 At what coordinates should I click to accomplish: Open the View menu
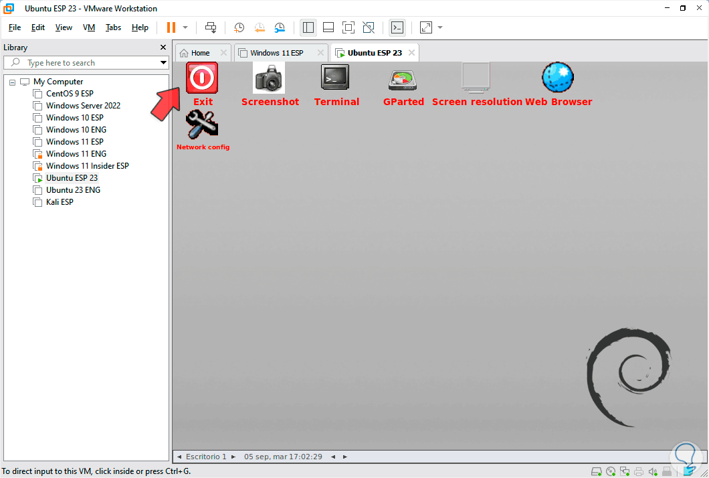[64, 27]
